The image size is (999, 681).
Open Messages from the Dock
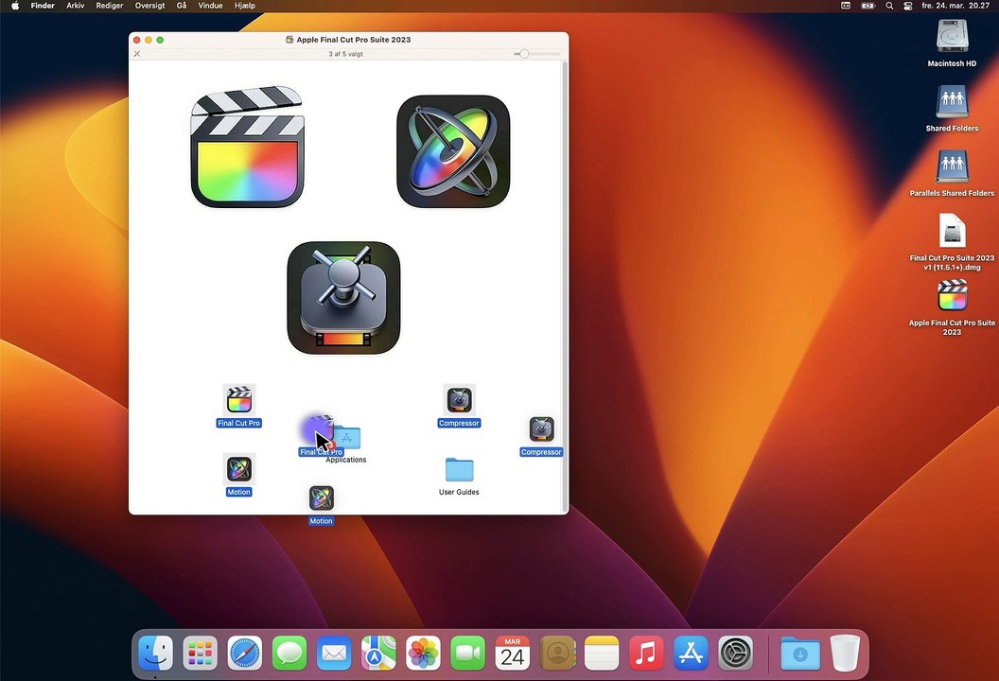(289, 653)
